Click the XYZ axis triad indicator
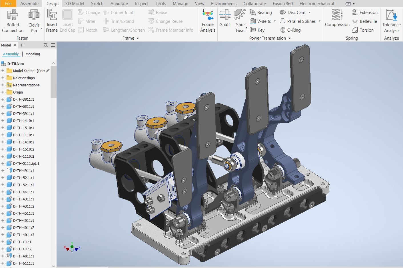Image resolution: width=403 pixels, height=268 pixels. click(72, 247)
